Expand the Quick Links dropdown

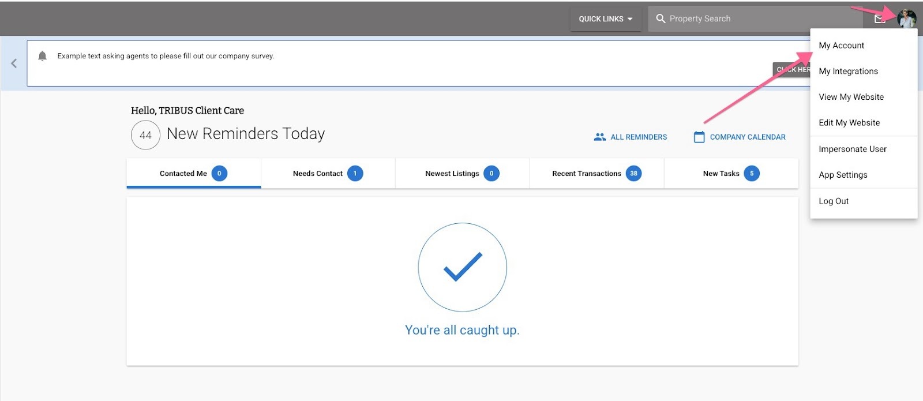pyautogui.click(x=605, y=19)
